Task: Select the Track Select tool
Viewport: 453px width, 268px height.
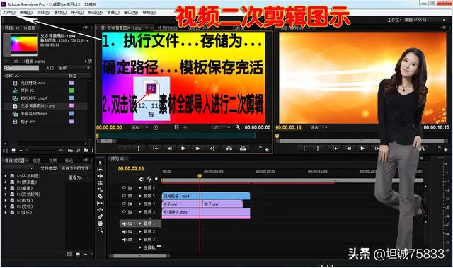Action: 101,169
